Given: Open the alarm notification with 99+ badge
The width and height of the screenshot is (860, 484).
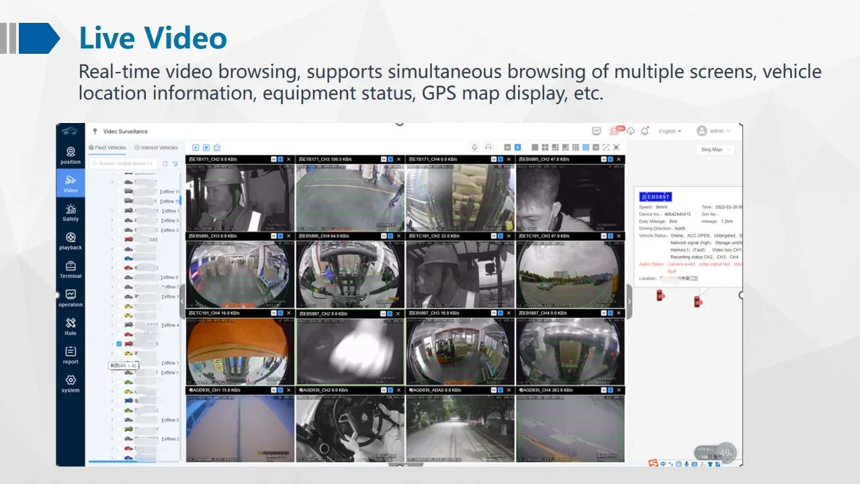Looking at the screenshot, I should [615, 130].
